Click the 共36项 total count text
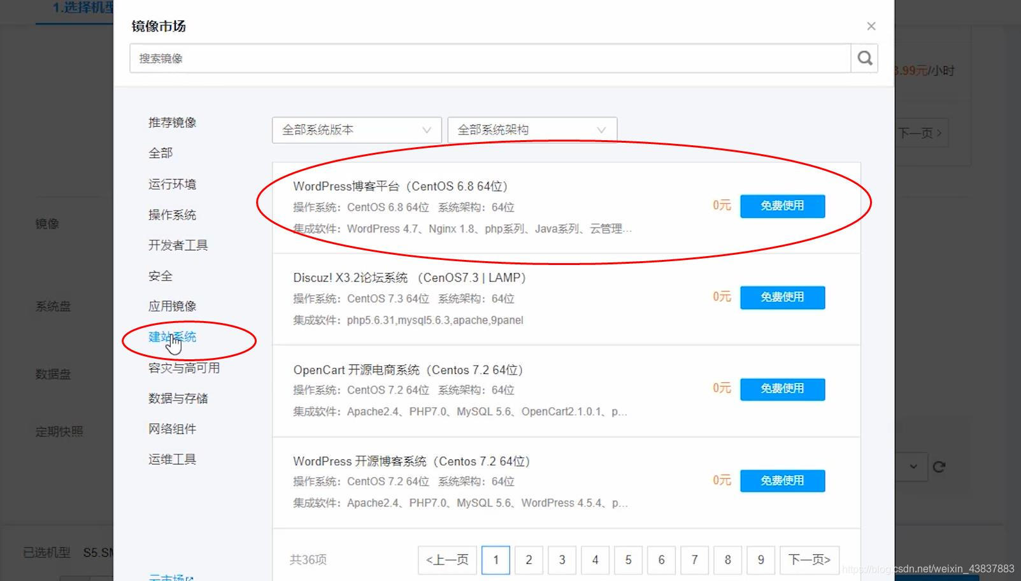 pyautogui.click(x=308, y=560)
